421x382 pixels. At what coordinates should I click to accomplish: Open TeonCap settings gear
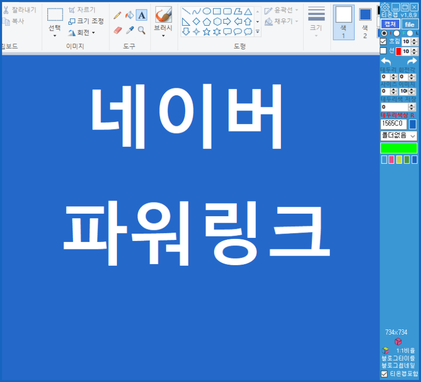pos(385,7)
